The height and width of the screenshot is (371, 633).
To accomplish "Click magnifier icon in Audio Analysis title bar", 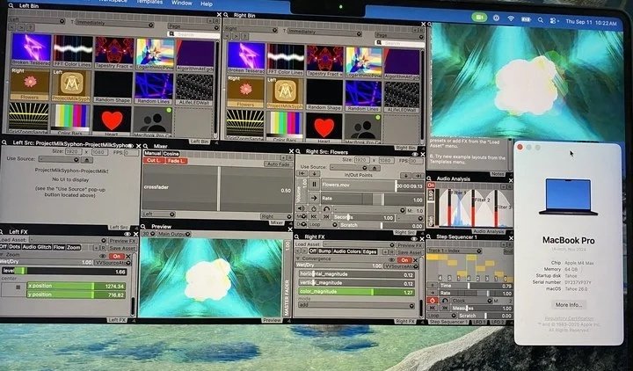I will pos(430,178).
